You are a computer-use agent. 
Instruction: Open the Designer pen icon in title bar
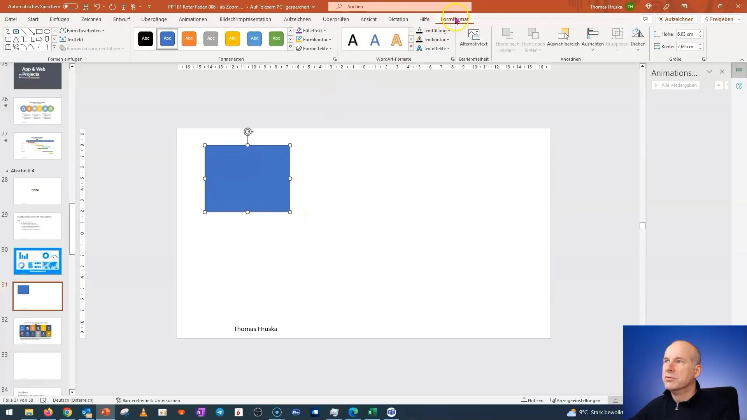[666, 7]
